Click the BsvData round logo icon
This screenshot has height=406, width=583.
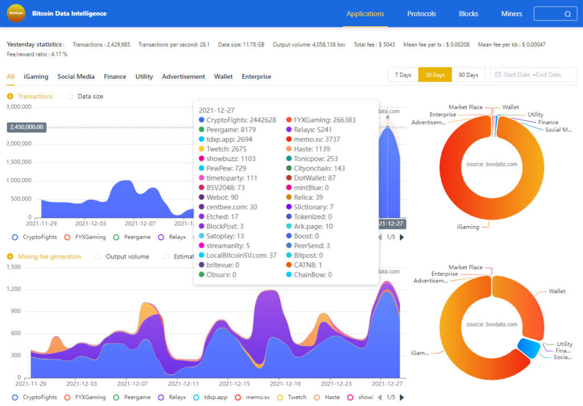coord(16,14)
